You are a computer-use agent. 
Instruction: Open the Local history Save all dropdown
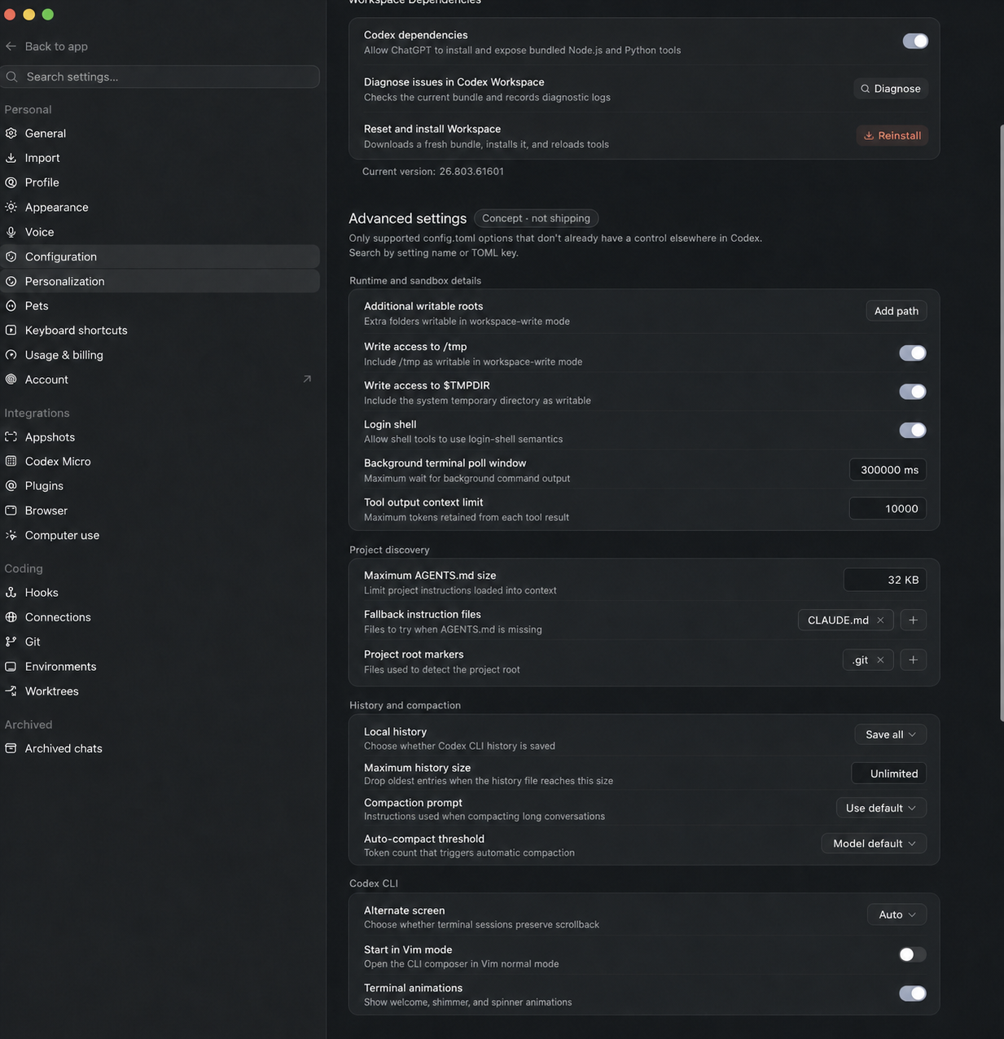click(891, 734)
